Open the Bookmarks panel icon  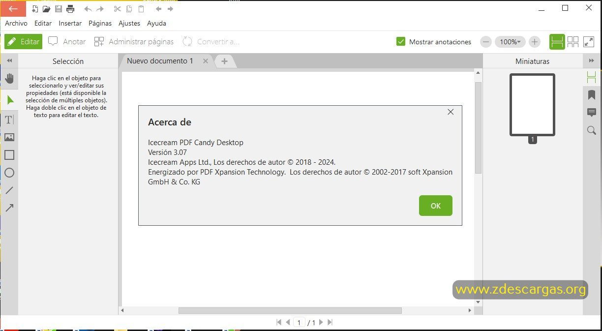tap(592, 95)
